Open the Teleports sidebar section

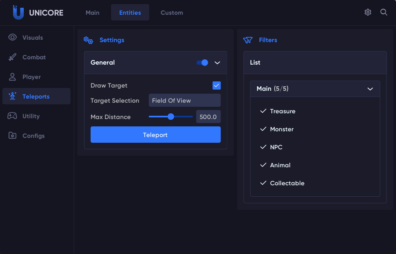[x=36, y=97]
